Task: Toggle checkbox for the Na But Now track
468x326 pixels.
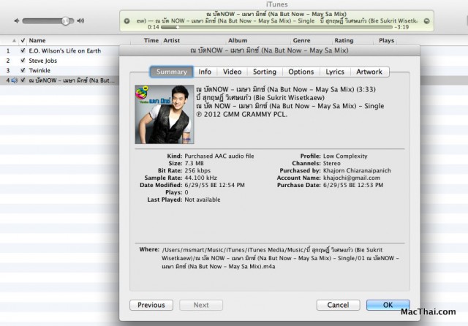Action: point(23,80)
